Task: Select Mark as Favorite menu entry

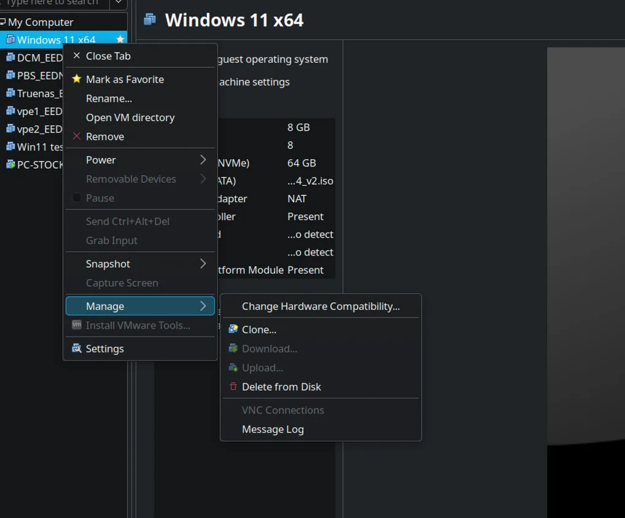Action: click(x=141, y=79)
